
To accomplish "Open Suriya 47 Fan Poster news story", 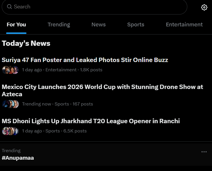I will tap(85, 60).
